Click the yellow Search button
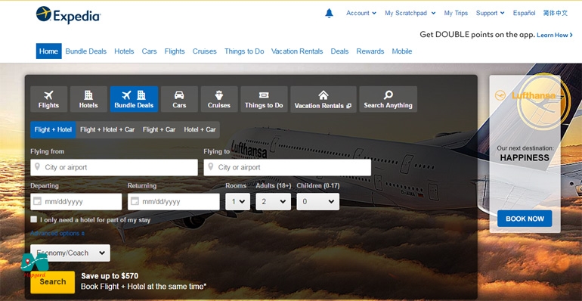 point(53,282)
